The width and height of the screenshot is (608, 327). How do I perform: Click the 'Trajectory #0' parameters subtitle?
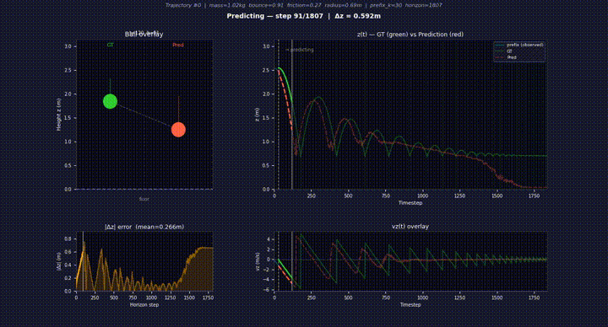pyautogui.click(x=304, y=5)
